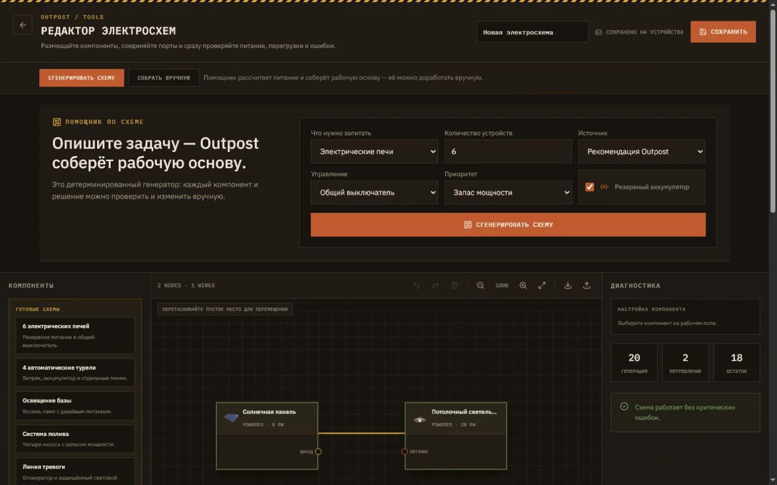Select the 4 автоматические турели preset
The height and width of the screenshot is (485, 777).
(75, 372)
